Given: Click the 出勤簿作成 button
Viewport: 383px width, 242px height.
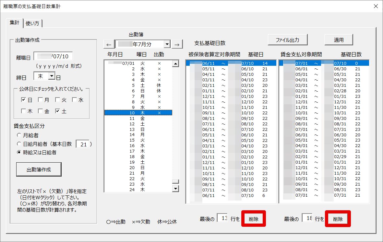Looking at the screenshot, I should pos(39,169).
